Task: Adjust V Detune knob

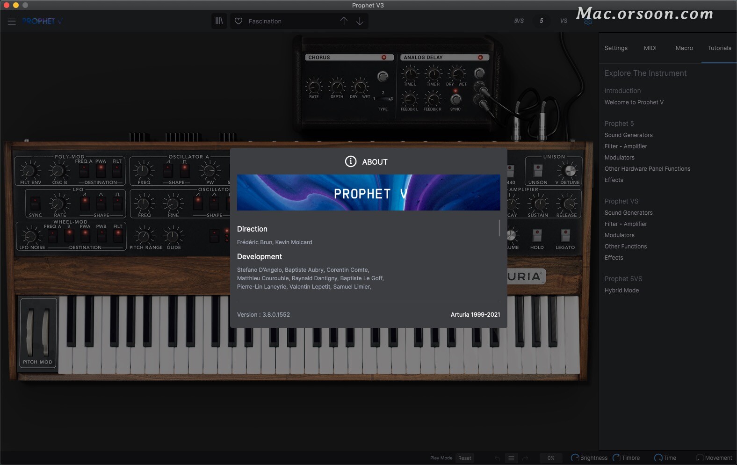Action: tap(570, 171)
